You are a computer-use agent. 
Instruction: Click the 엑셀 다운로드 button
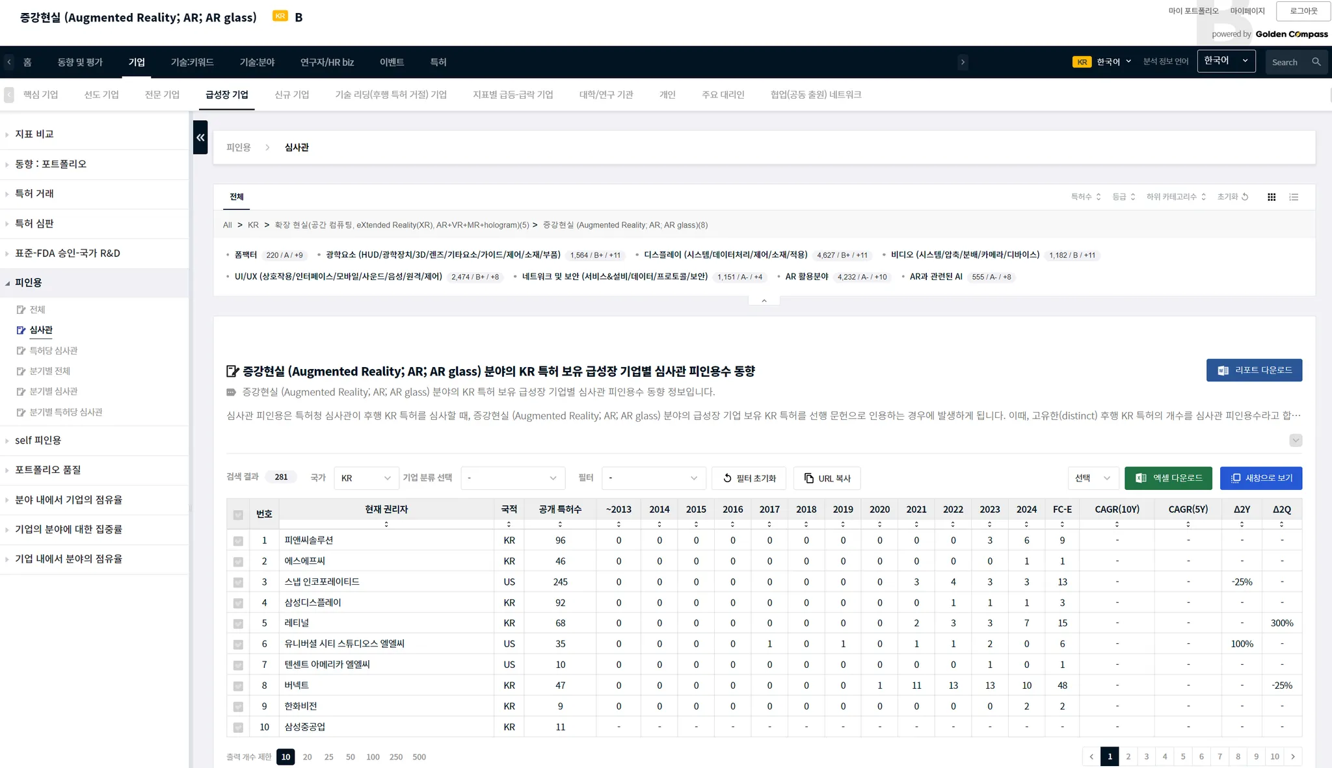tap(1168, 478)
